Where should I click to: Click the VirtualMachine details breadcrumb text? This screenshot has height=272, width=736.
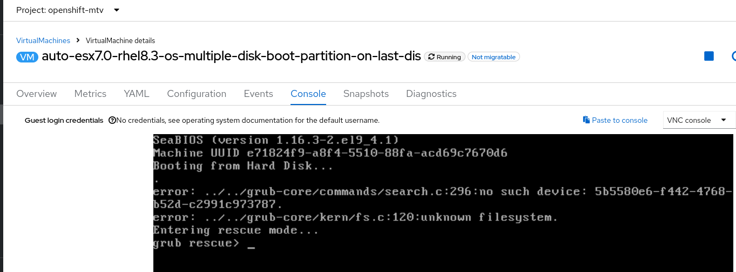pyautogui.click(x=120, y=40)
